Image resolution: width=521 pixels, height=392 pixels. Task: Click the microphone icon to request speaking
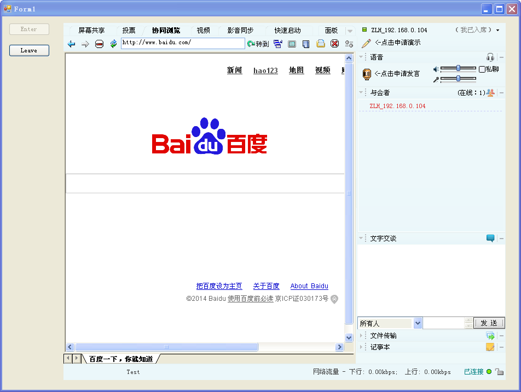click(x=367, y=74)
